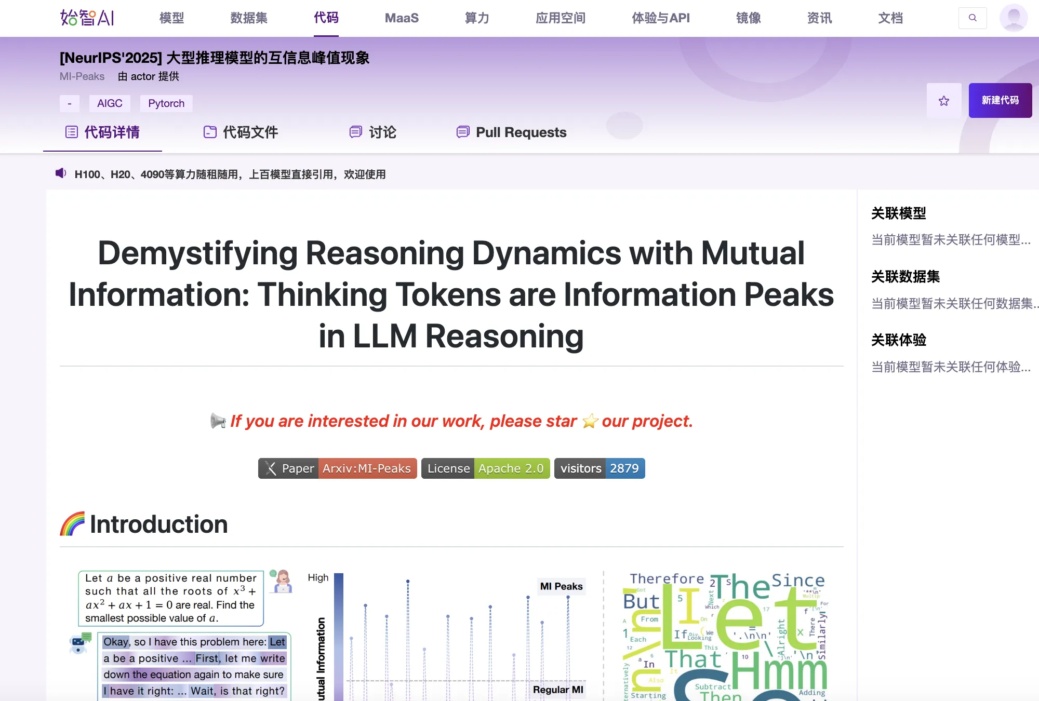Click the 始智AI site logo
Screen dimensions: 1039x701
[87, 18]
